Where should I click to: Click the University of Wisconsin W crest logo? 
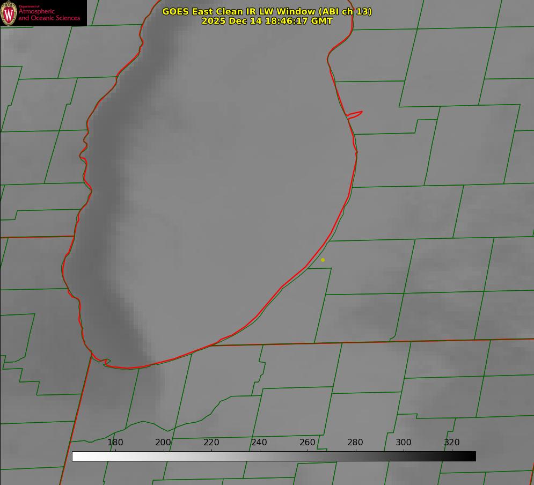[x=9, y=13]
